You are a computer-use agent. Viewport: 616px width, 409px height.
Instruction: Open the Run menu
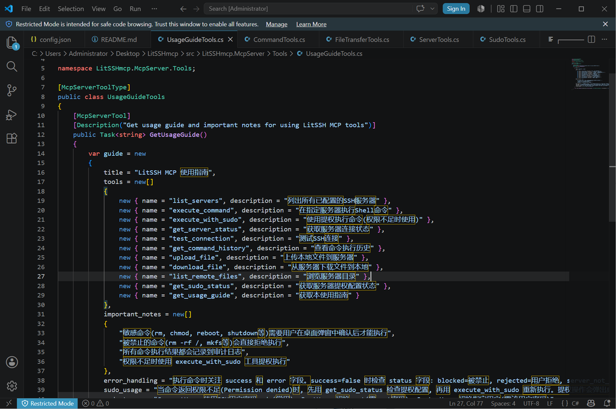[x=135, y=8]
